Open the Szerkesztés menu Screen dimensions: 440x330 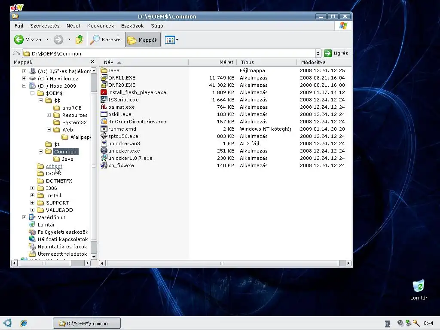(x=45, y=26)
